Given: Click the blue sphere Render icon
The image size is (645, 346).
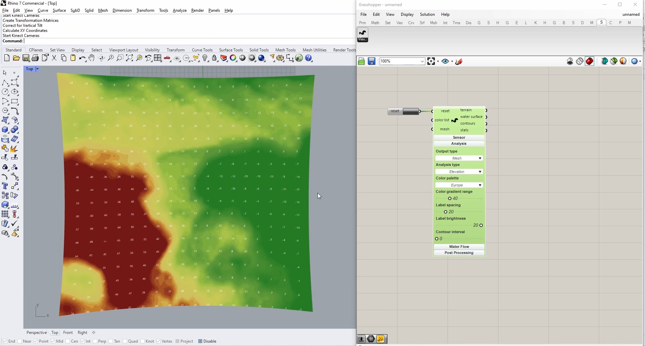Looking at the screenshot, I should (262, 58).
